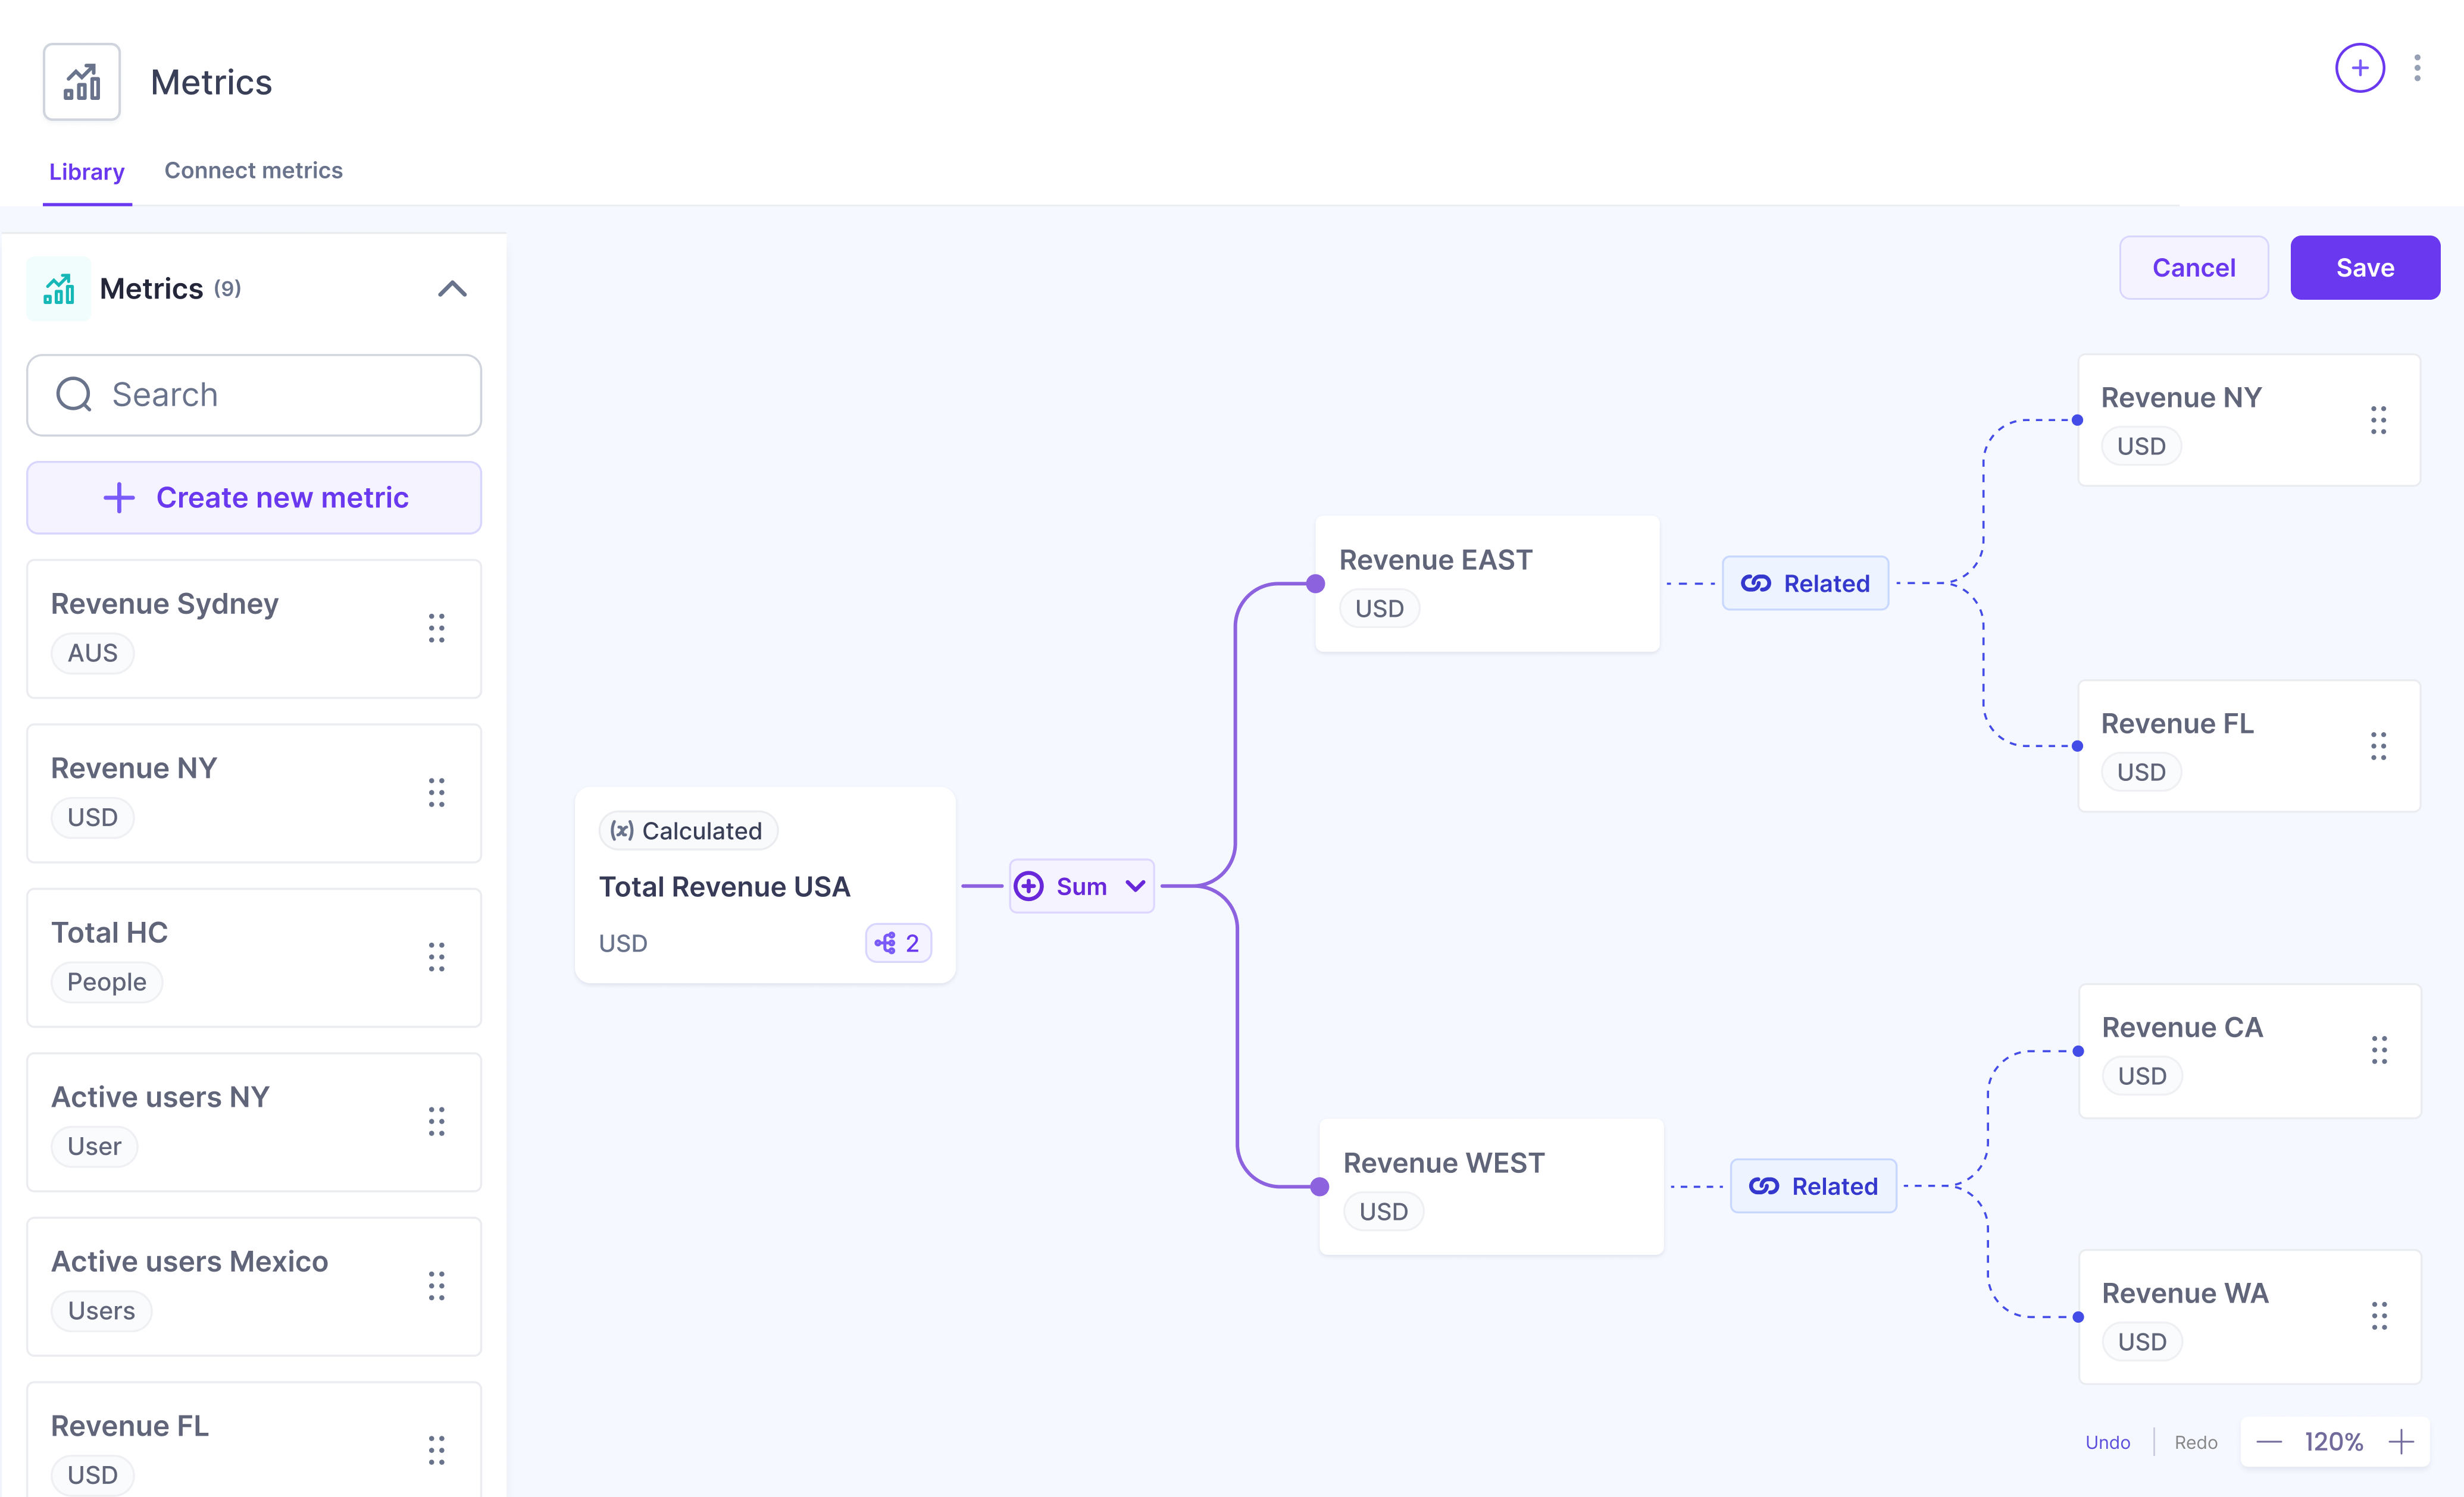Open the add menu via the plus circle icon

click(2360, 68)
